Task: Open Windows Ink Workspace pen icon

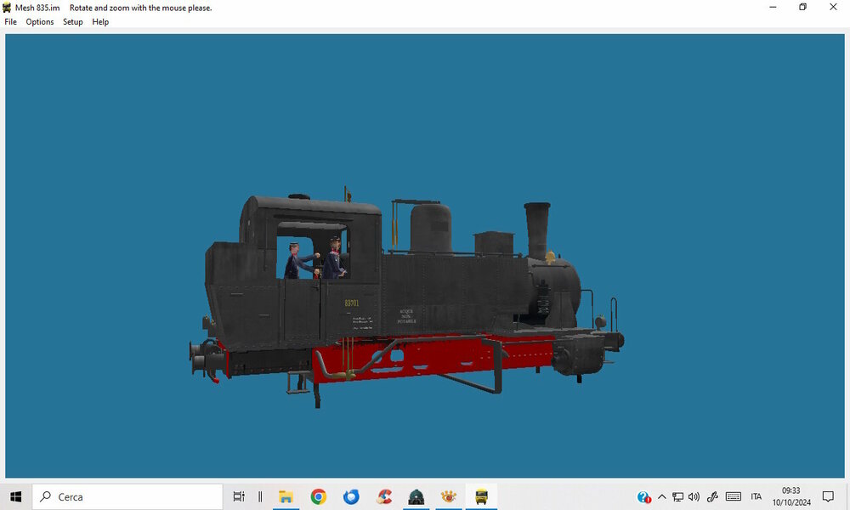Action: tap(712, 496)
